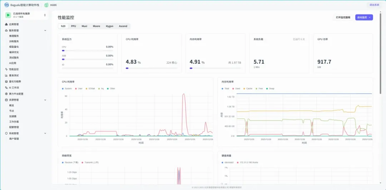386x190 pixels.
Task: Click the 共 1.97 TB memory total text
Action: pos(234,63)
